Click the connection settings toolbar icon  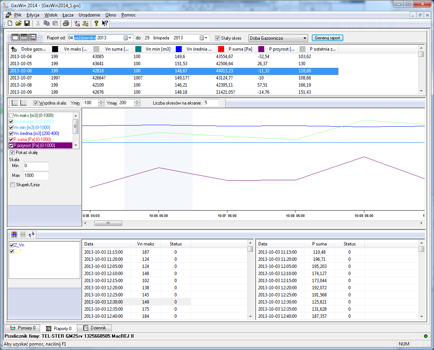pos(85,24)
